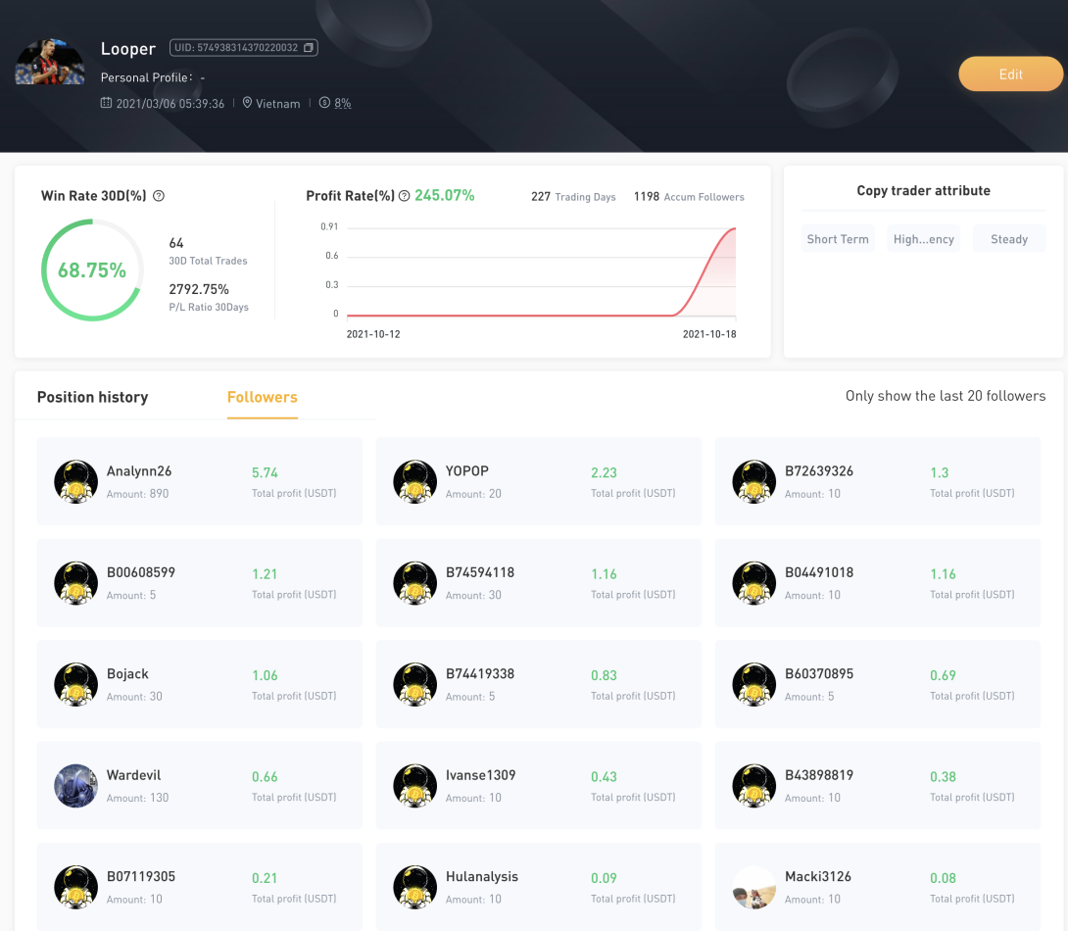Click the follower name Bojack
Viewport: 1068px width, 931px height.
click(127, 674)
